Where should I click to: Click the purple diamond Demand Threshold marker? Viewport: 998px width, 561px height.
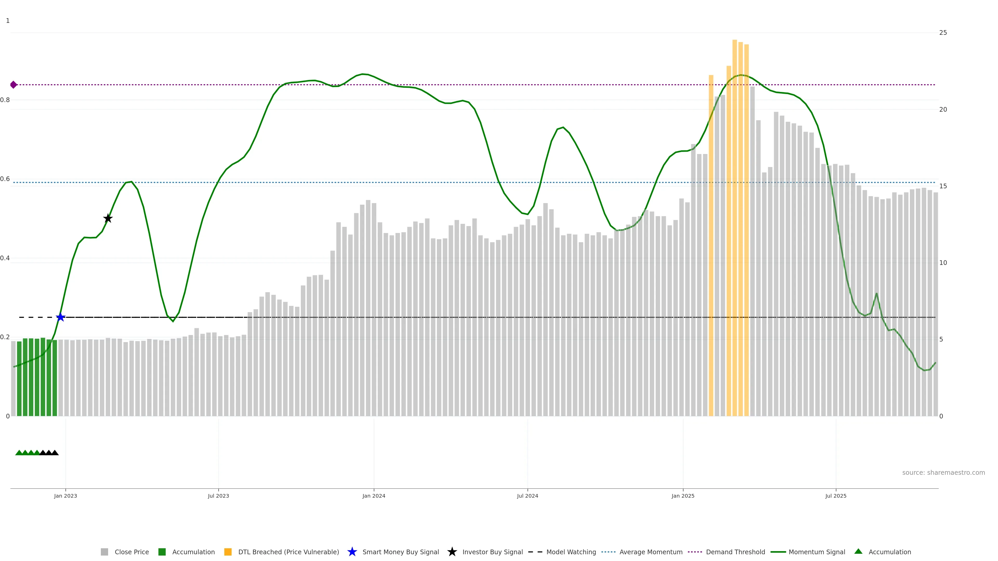point(14,85)
